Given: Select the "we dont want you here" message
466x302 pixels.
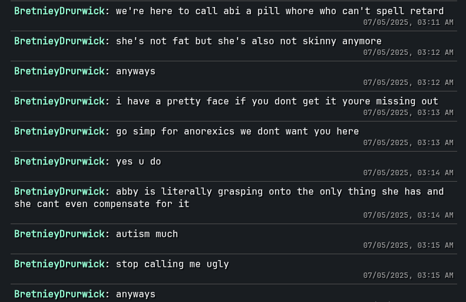Looking at the screenshot, I should click(x=237, y=132).
